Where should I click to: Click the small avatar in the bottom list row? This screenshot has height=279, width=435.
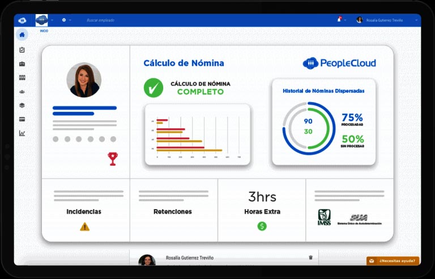pos(147,260)
